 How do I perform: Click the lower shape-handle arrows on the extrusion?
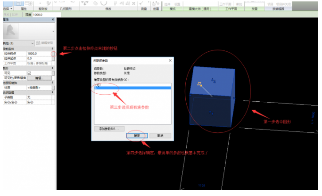coord(211,113)
